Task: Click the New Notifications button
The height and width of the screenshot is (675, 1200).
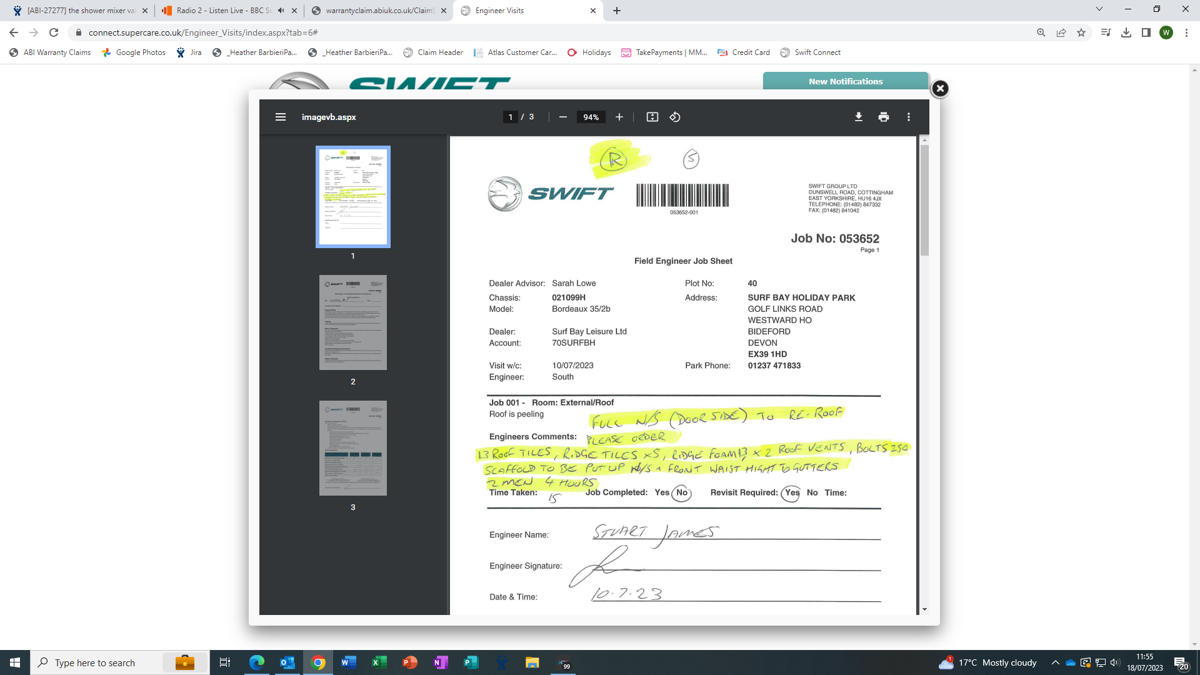Action: [x=845, y=81]
